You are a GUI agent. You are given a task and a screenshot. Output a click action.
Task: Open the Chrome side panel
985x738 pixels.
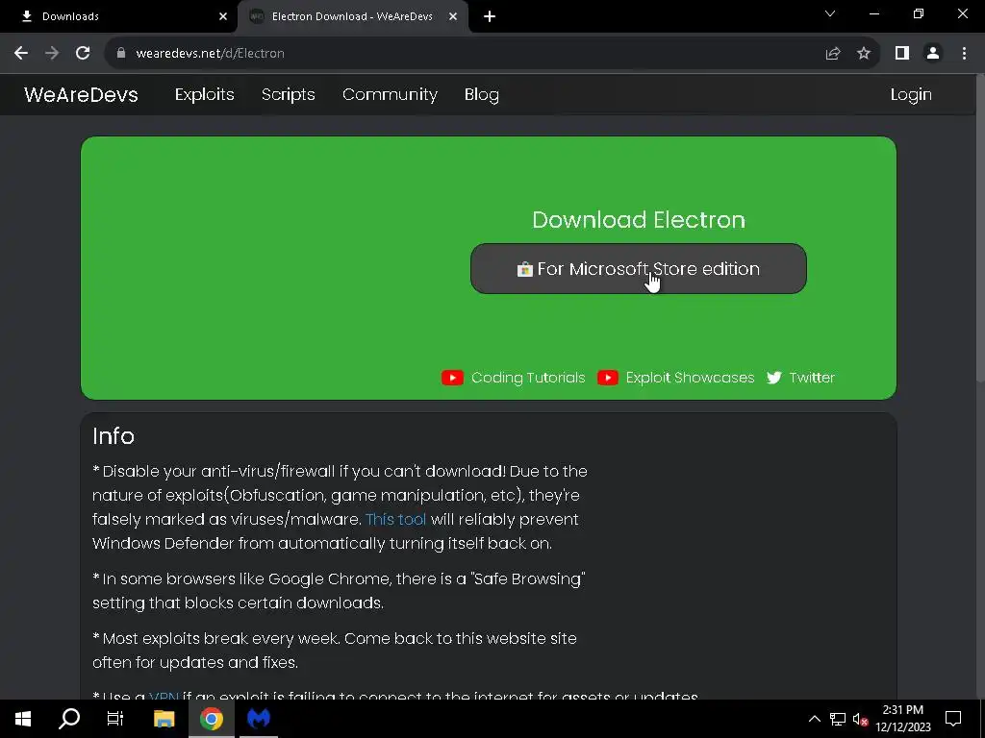pyautogui.click(x=902, y=54)
